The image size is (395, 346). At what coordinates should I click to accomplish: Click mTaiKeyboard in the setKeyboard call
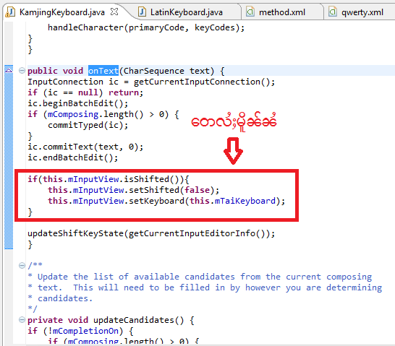point(245,201)
